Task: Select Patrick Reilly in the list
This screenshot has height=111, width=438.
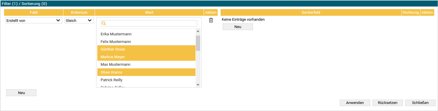Action: coord(146,80)
